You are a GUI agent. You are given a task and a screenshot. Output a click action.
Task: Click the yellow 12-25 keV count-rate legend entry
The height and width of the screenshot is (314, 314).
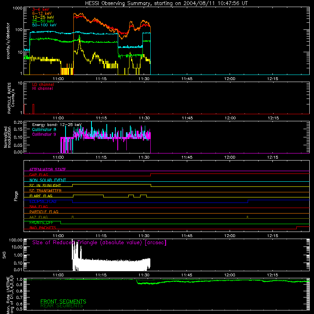[x=43, y=17]
